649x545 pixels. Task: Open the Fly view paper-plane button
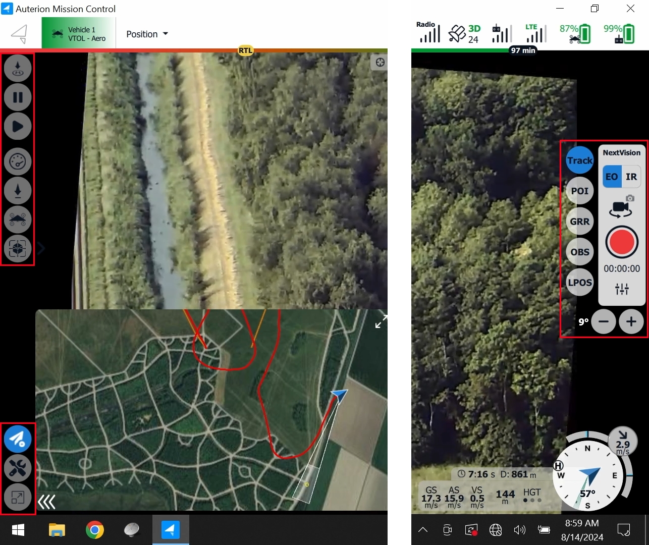tap(18, 439)
